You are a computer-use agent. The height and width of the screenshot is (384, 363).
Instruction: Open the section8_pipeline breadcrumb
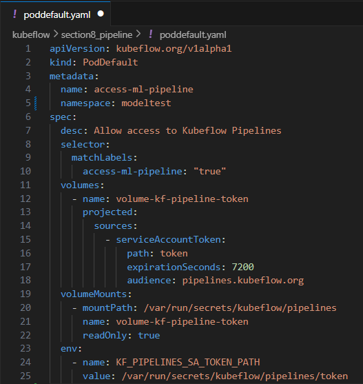96,34
